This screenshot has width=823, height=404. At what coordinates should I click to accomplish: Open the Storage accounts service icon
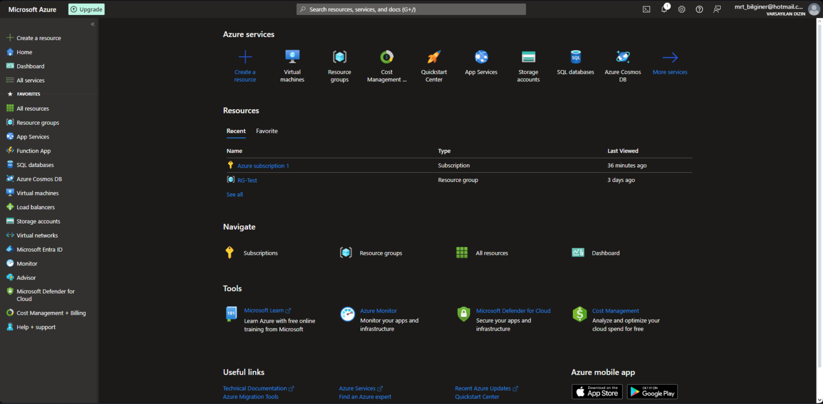pos(528,57)
